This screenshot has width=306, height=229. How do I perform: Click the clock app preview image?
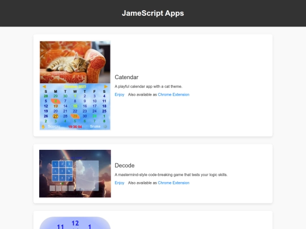pos(75,223)
